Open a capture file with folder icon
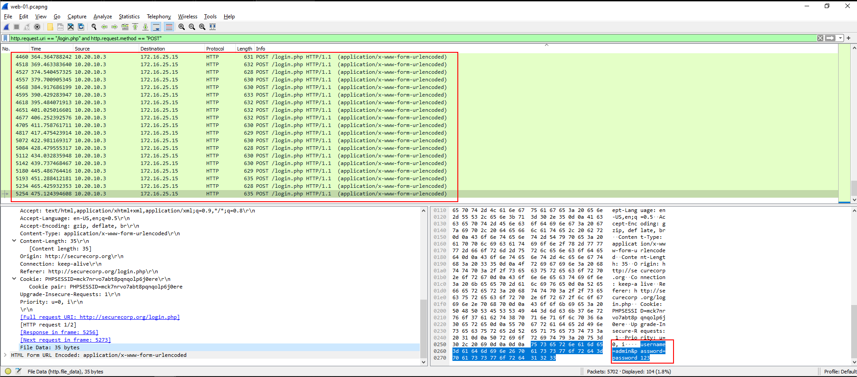Screen dimensions: 857x377 coord(50,27)
